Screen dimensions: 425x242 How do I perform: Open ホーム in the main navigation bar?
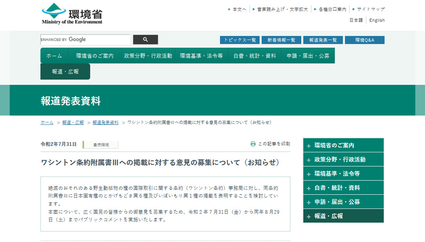[x=54, y=56]
